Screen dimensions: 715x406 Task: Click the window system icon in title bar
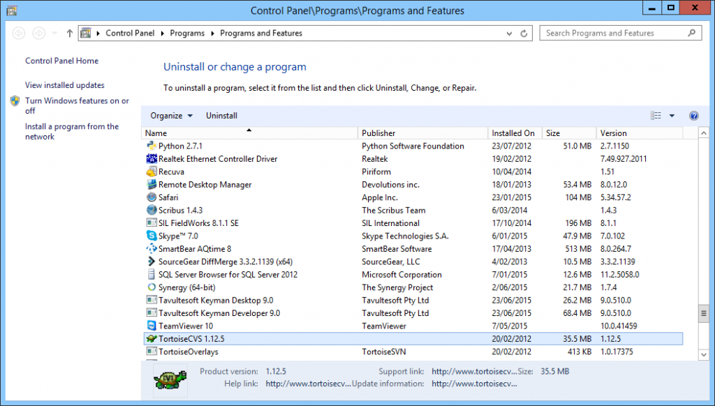pos(12,10)
